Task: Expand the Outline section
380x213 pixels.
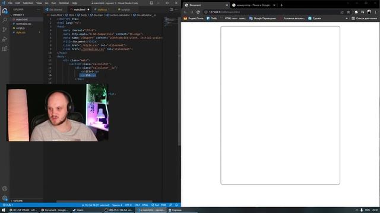Action: [17, 201]
